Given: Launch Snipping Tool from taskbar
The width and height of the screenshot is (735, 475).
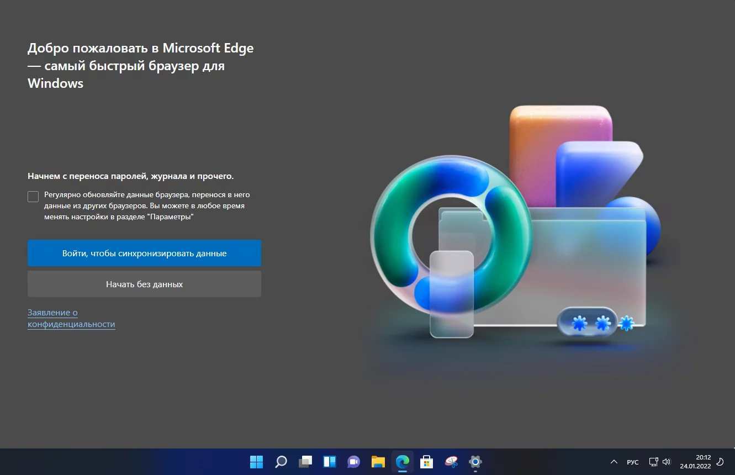Looking at the screenshot, I should tap(451, 462).
